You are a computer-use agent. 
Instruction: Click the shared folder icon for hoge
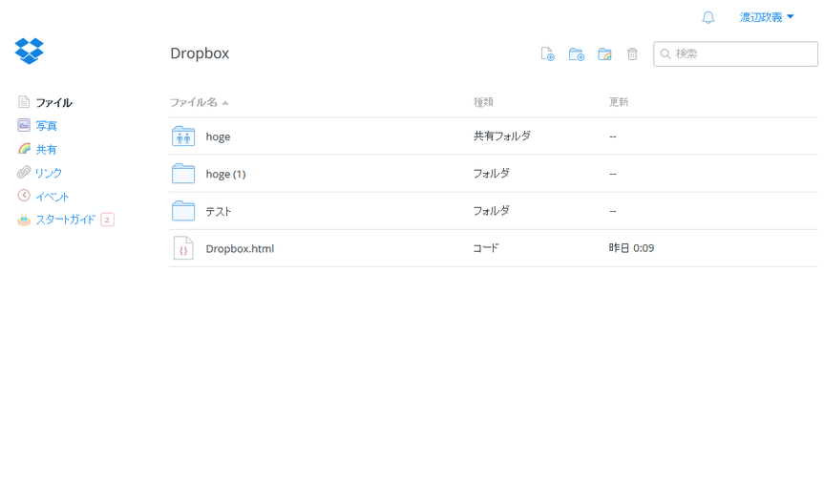pos(183,136)
